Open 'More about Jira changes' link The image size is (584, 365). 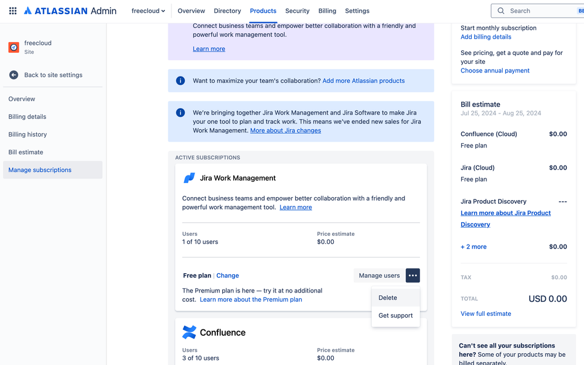tap(285, 130)
